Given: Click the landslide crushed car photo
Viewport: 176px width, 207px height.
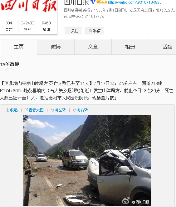Looking at the screenshot, I should point(87,160).
